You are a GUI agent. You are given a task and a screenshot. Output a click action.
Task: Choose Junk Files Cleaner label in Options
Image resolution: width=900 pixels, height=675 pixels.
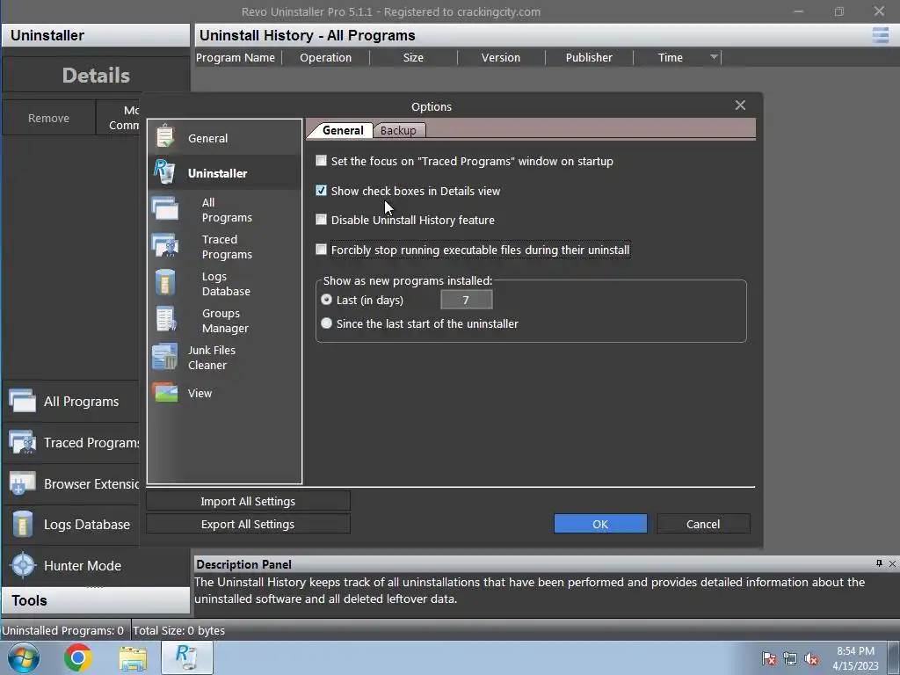(x=212, y=357)
